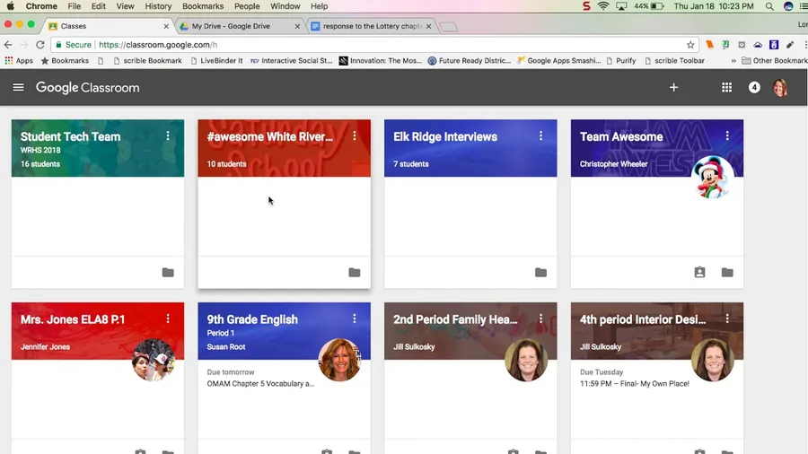The width and height of the screenshot is (808, 454).
Task: Expand the Student Tech Team three-dot menu
Action: click(x=168, y=136)
